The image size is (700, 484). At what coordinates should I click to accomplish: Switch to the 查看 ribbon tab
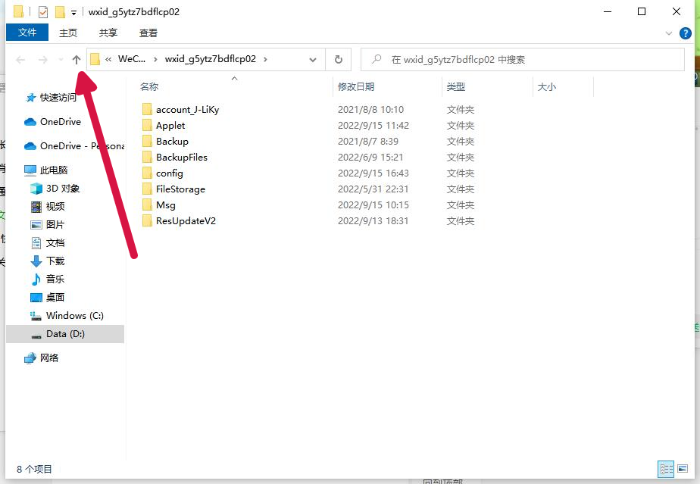(148, 33)
